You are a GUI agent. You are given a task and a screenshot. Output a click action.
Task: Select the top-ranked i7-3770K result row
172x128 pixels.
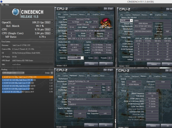(x=27, y=77)
